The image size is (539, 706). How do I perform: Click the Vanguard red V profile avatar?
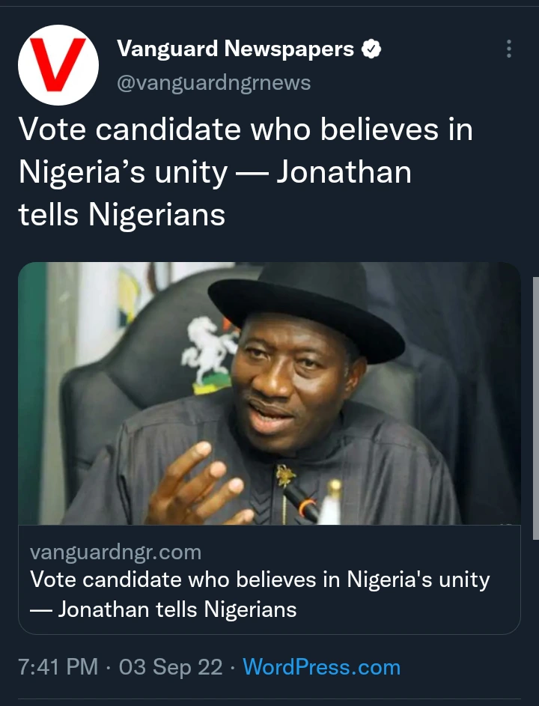pyautogui.click(x=58, y=65)
